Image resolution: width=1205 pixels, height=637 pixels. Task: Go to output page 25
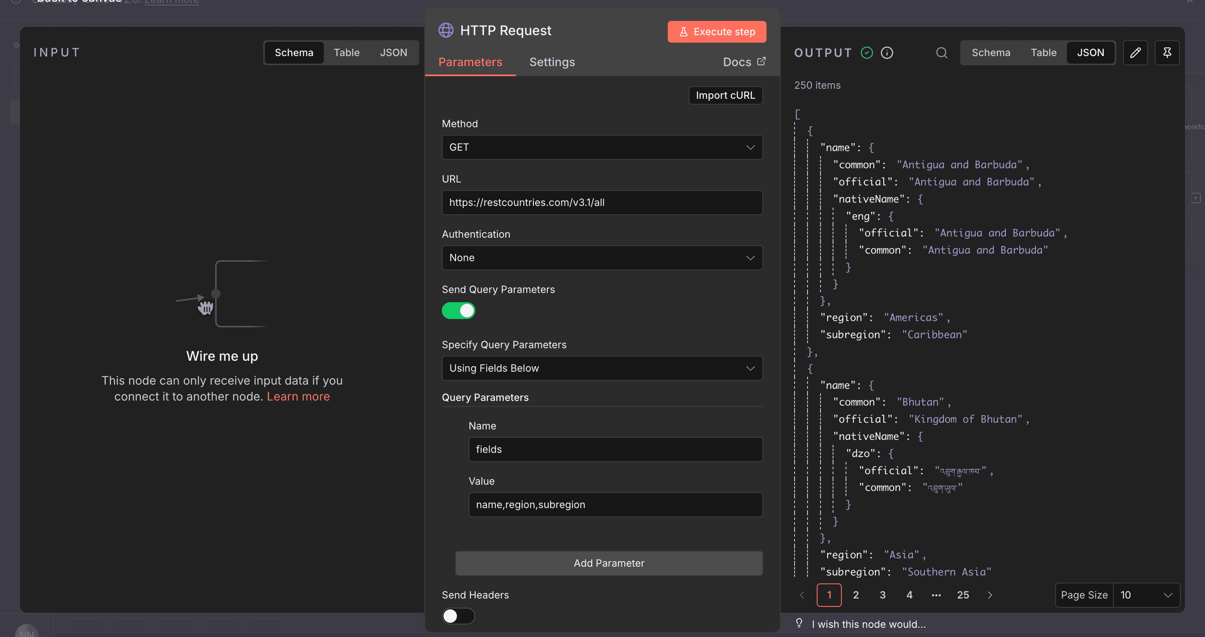point(963,595)
